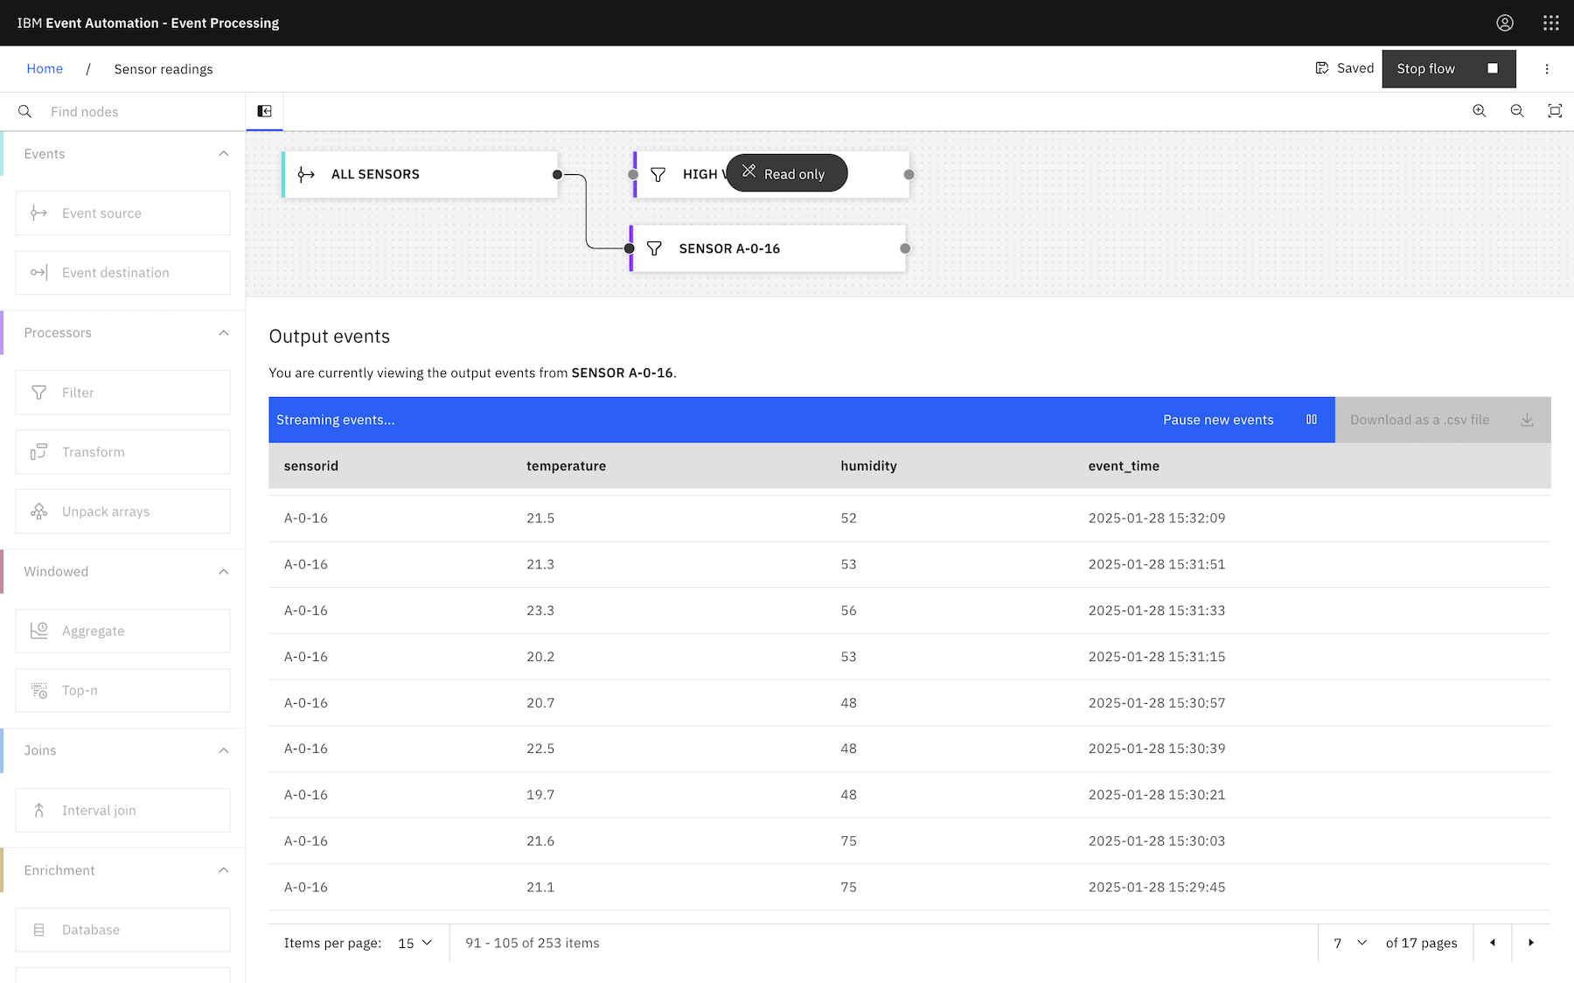The width and height of the screenshot is (1574, 983).
Task: Go to Home breadcrumb link
Action: 45,69
